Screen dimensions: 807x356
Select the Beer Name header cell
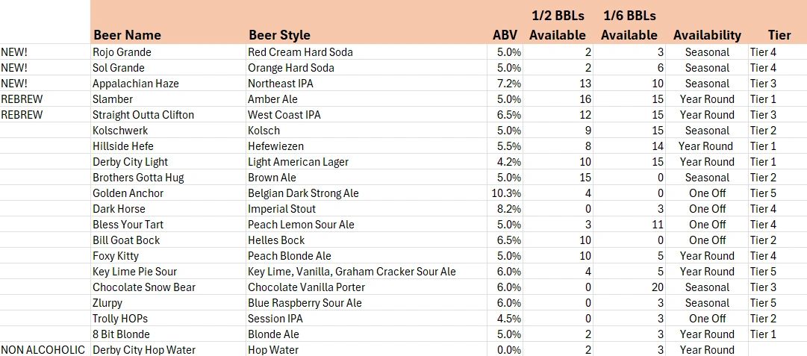pyautogui.click(x=168, y=22)
